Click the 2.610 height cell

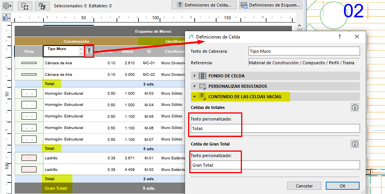point(130,63)
